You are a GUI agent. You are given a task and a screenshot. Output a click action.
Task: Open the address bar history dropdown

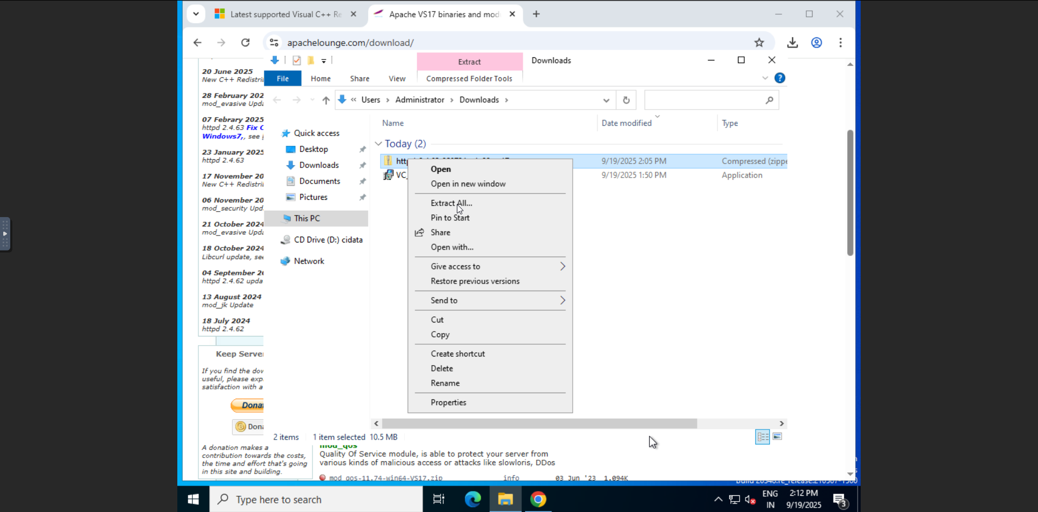[606, 100]
